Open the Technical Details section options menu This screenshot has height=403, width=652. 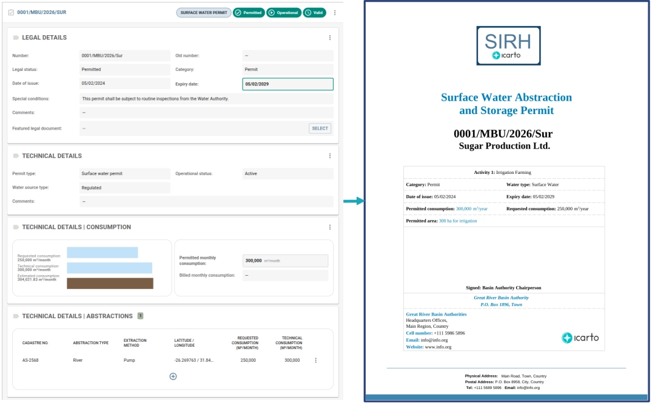(330, 156)
